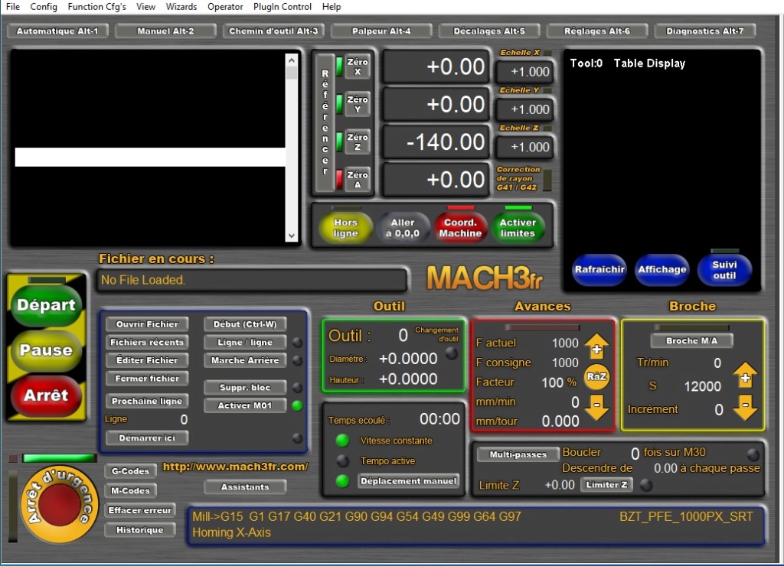Open the Operator menu
This screenshot has height=566, width=784.
[x=225, y=6]
